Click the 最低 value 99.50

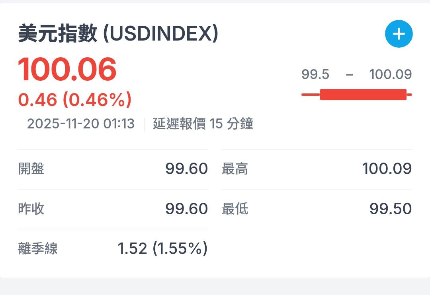[x=390, y=208]
